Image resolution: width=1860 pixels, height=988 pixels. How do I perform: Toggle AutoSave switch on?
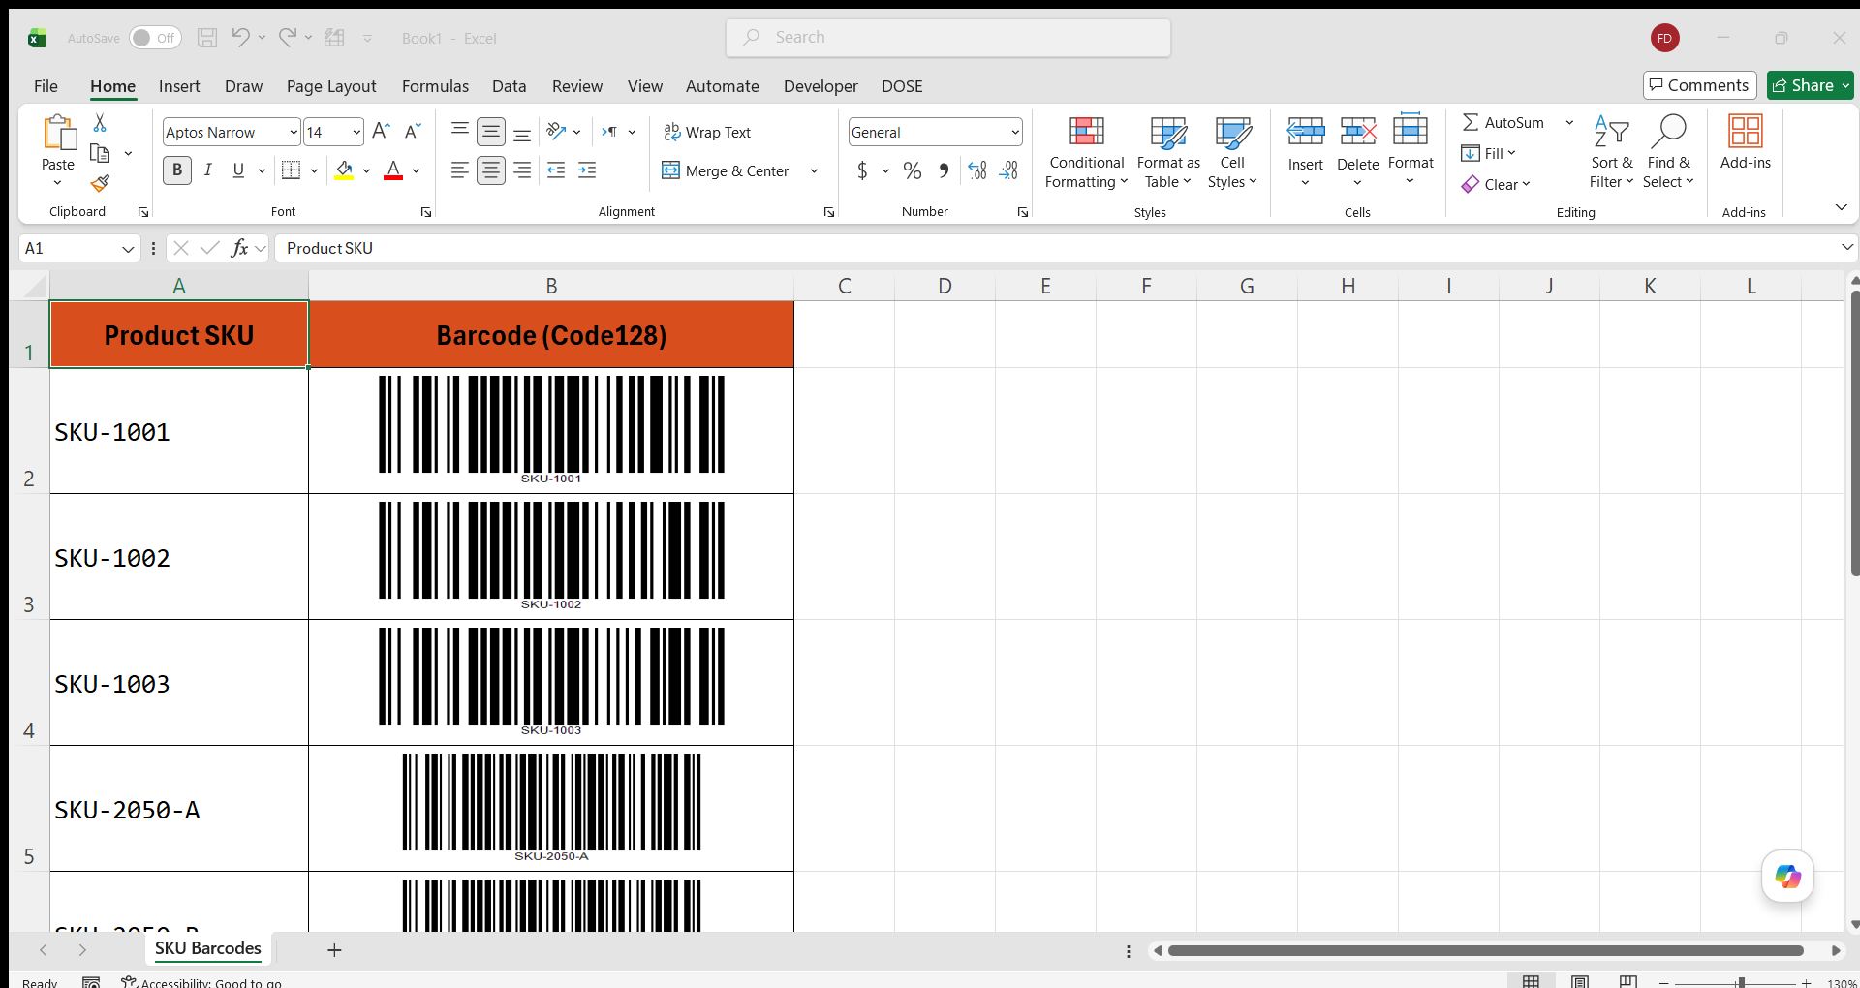click(x=155, y=38)
